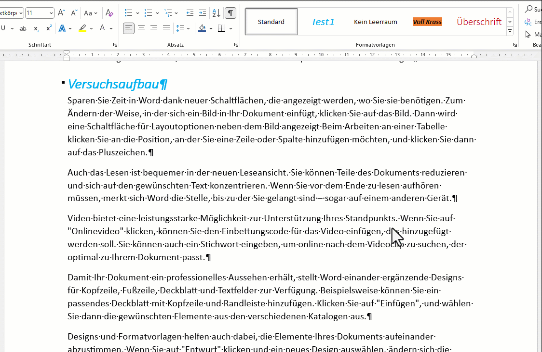Justify text with the Justify alignment icon
542x352 pixels.
(x=166, y=28)
